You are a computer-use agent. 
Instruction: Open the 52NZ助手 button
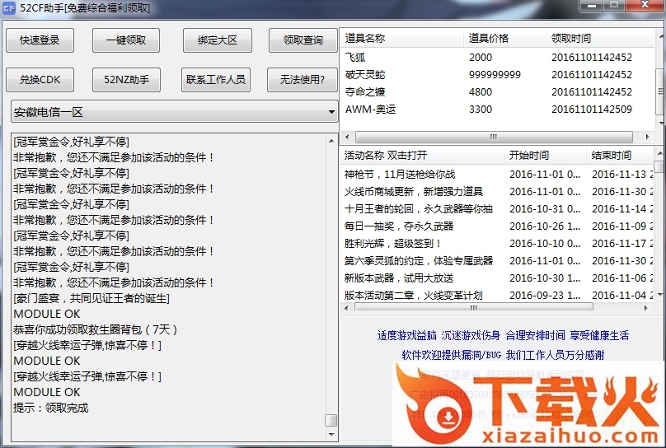[x=127, y=80]
